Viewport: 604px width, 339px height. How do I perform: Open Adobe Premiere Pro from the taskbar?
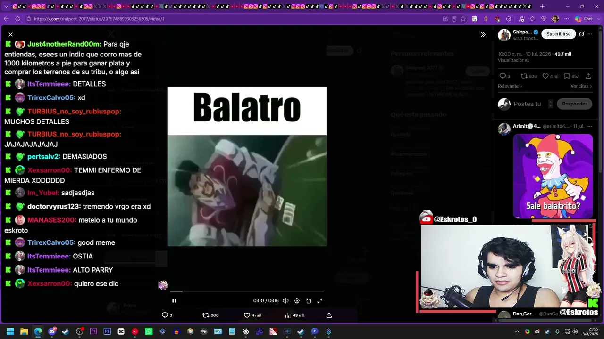93,331
